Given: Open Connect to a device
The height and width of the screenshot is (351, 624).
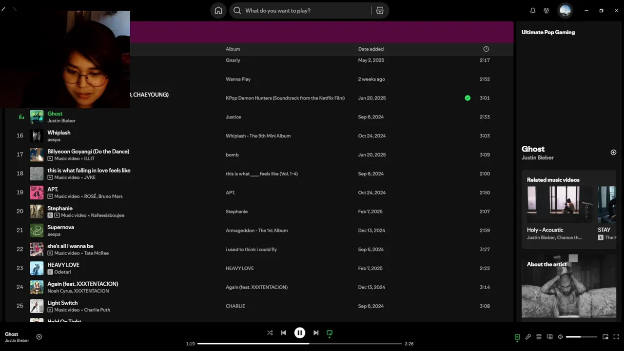Looking at the screenshot, I should click(549, 337).
